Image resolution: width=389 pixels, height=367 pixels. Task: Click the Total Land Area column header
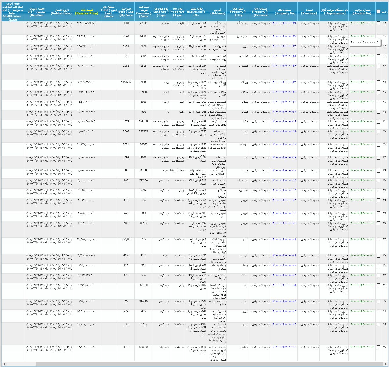[108, 12]
